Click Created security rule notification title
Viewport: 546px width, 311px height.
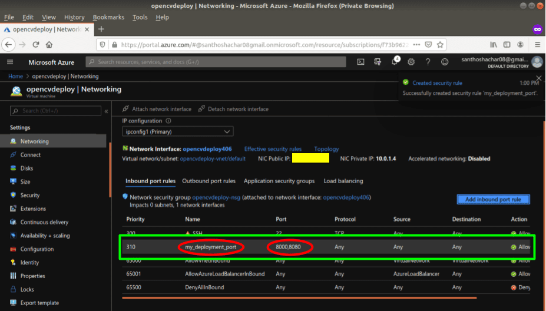pos(437,83)
